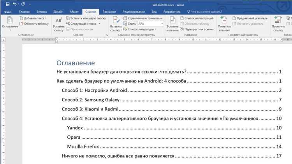
Task: Save the document with the floppy icon
Action: point(8,4)
